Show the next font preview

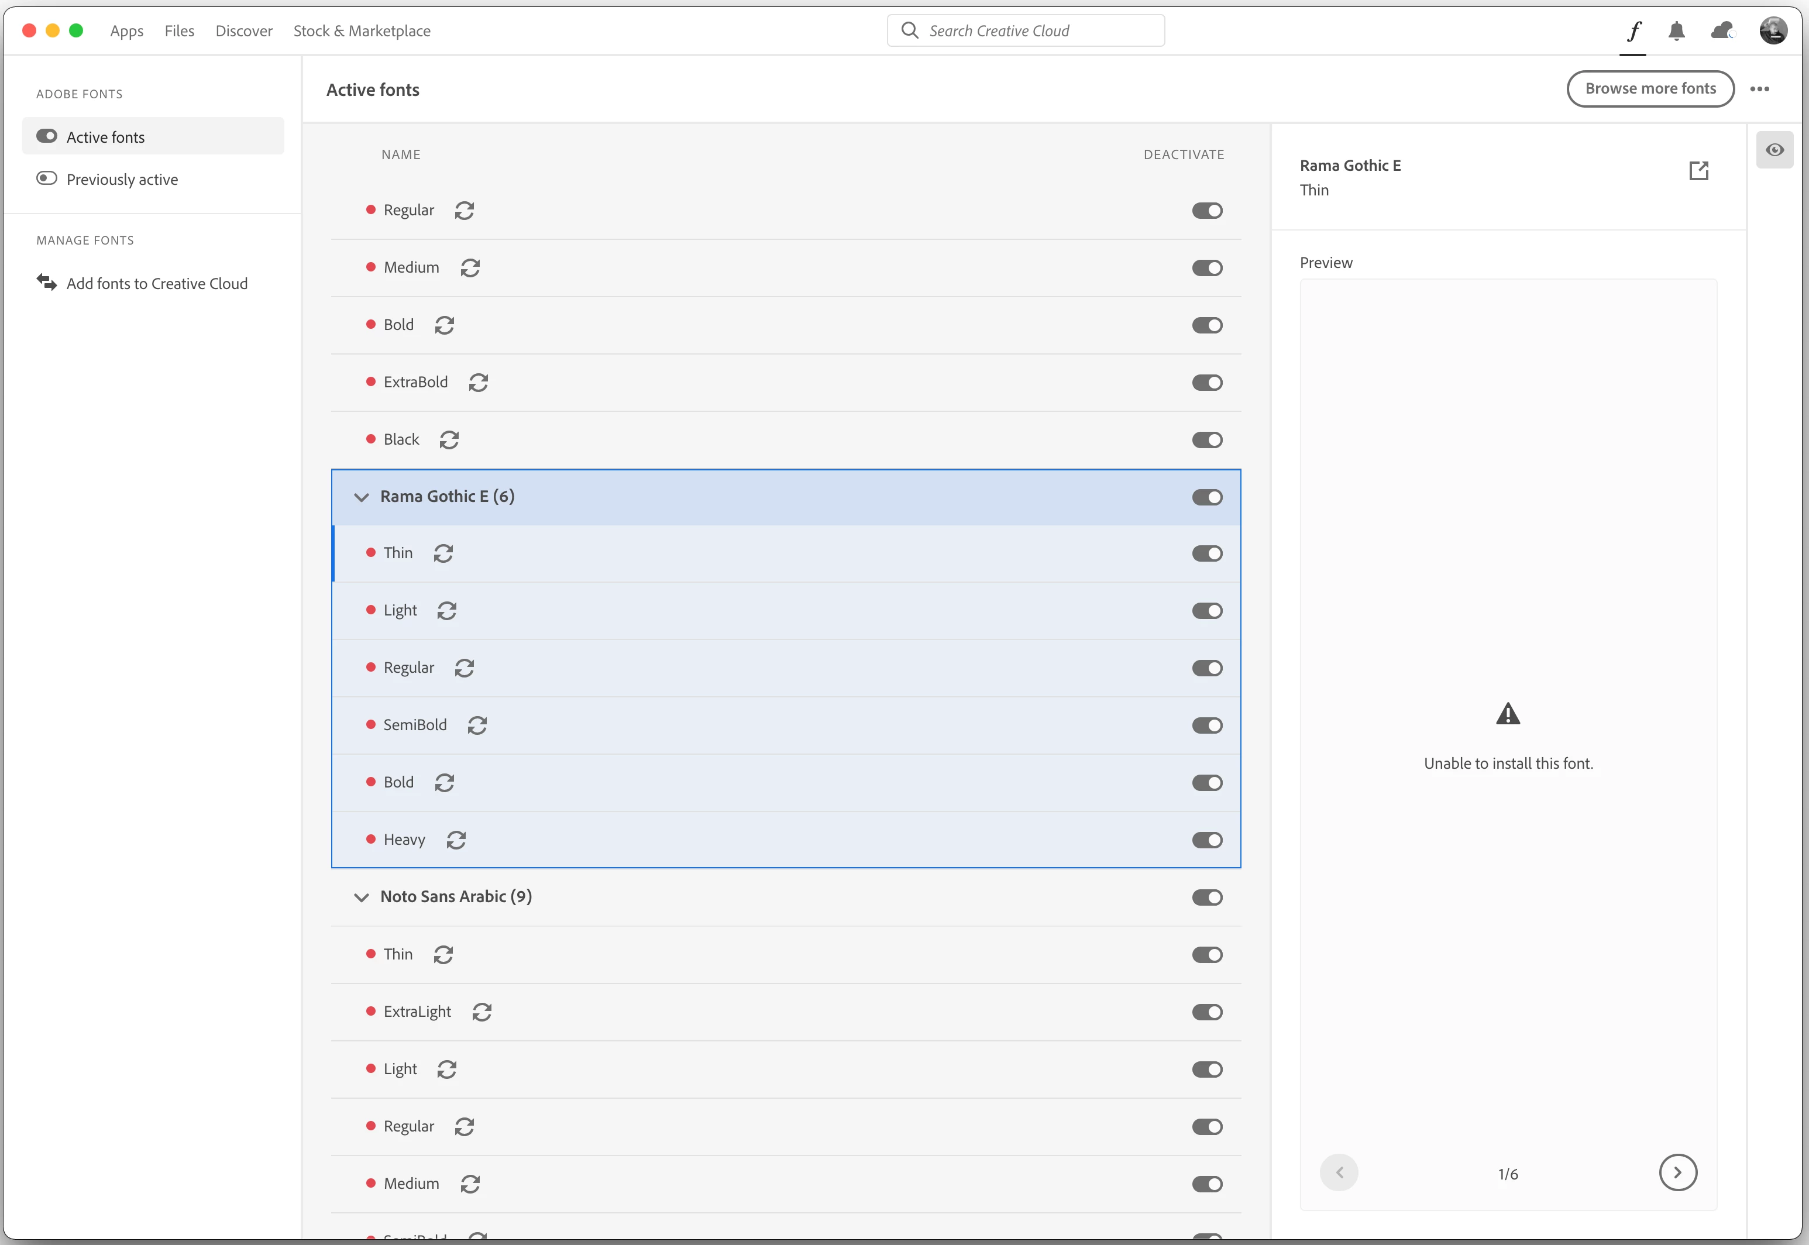point(1677,1172)
